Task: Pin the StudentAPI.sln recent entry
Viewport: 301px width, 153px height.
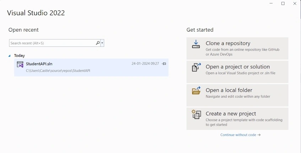Action: (x=164, y=64)
